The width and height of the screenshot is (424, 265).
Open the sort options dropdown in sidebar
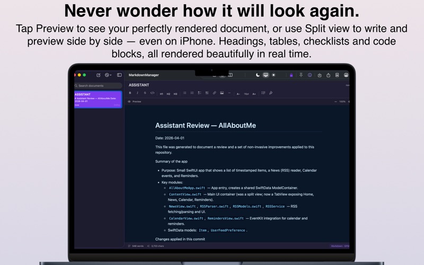pyautogui.click(x=108, y=75)
